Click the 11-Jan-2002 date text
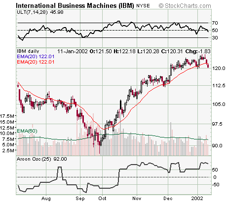The image size is (227, 204). pos(73,51)
